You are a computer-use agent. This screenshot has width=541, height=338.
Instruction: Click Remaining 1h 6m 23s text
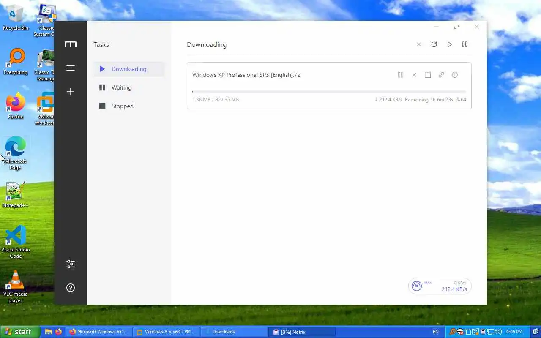[x=429, y=100]
